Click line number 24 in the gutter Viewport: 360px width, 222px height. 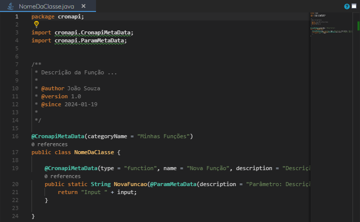(15, 216)
